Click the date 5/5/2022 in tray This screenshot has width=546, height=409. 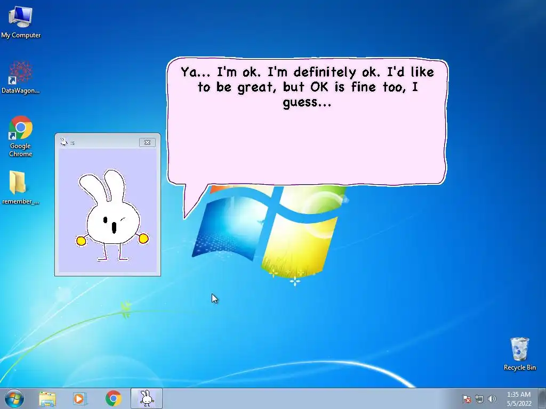519,404
